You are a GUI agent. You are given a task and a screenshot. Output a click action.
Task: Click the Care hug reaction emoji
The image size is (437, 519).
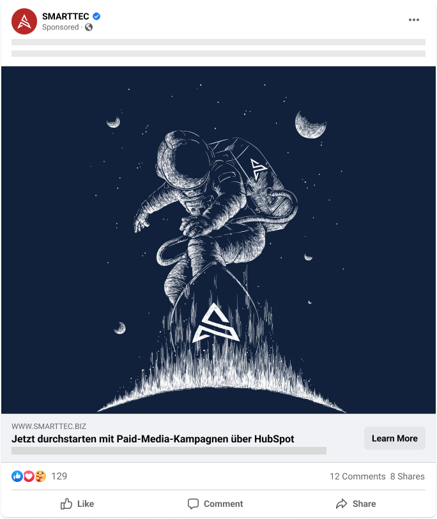click(x=40, y=476)
